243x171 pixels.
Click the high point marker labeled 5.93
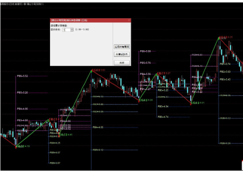(x=99, y=70)
